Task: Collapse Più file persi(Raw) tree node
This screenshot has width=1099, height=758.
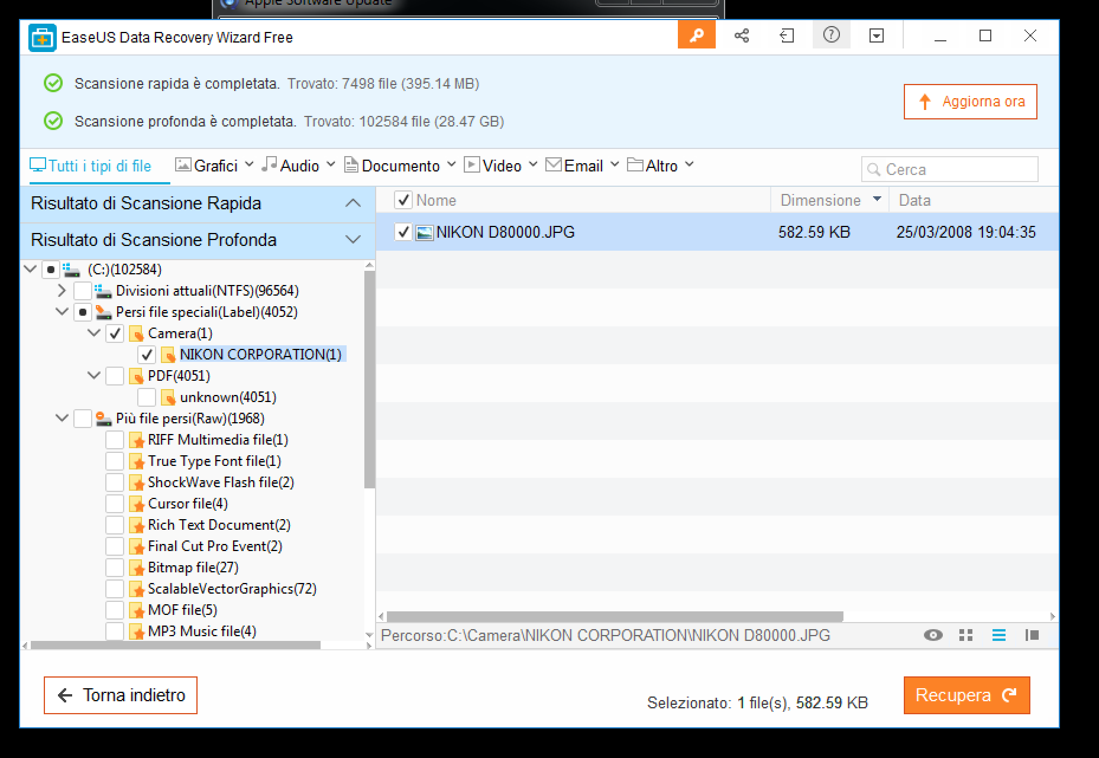Action: pyautogui.click(x=62, y=419)
